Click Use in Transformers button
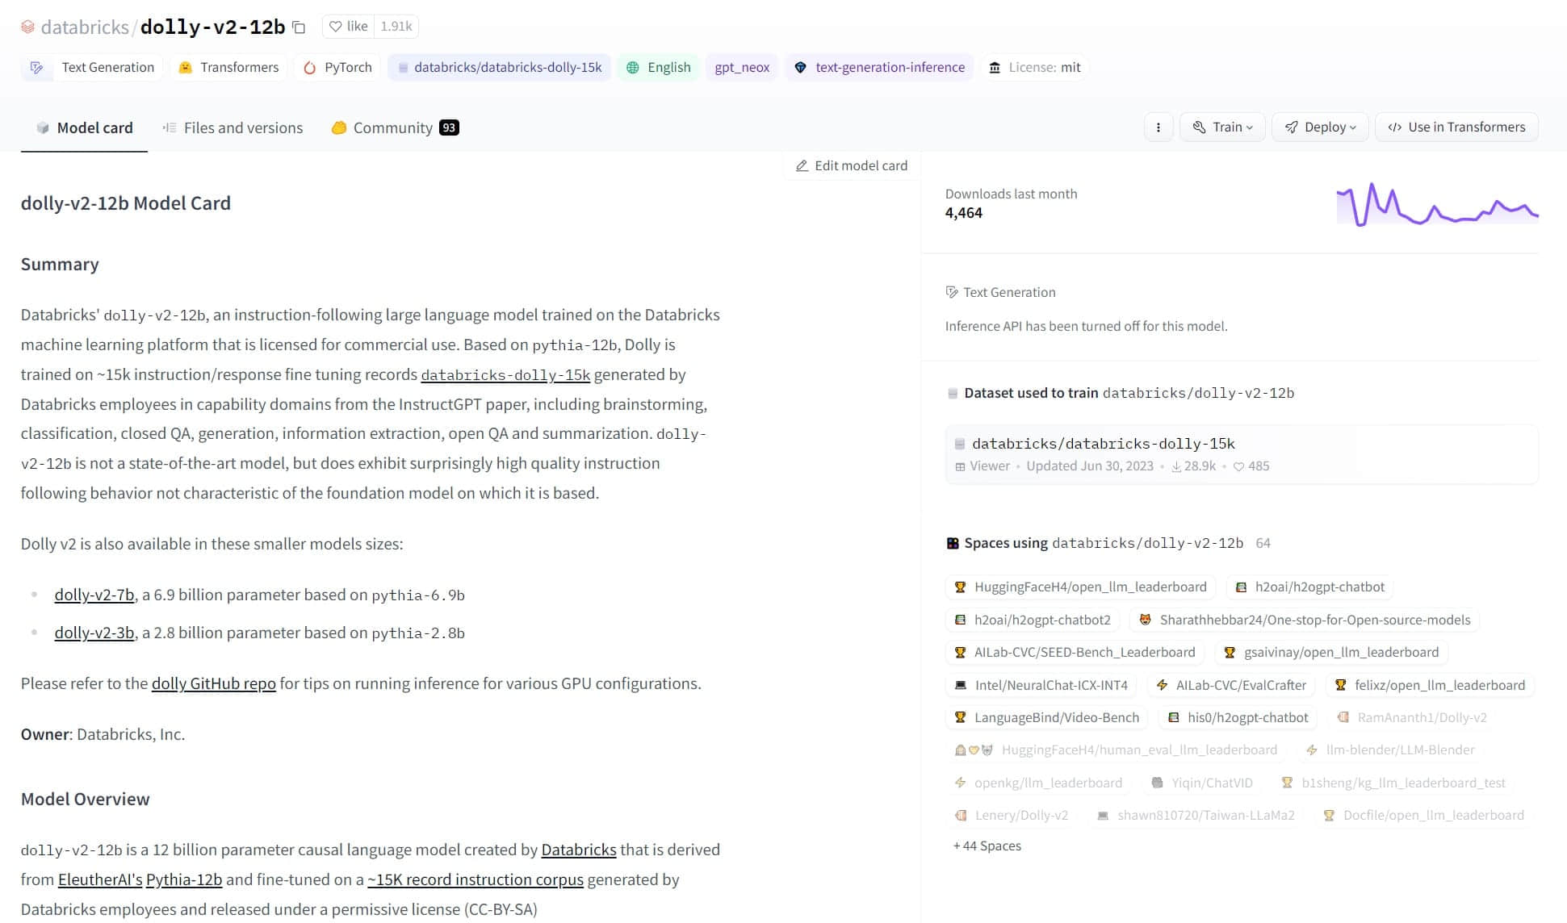 tap(1456, 127)
